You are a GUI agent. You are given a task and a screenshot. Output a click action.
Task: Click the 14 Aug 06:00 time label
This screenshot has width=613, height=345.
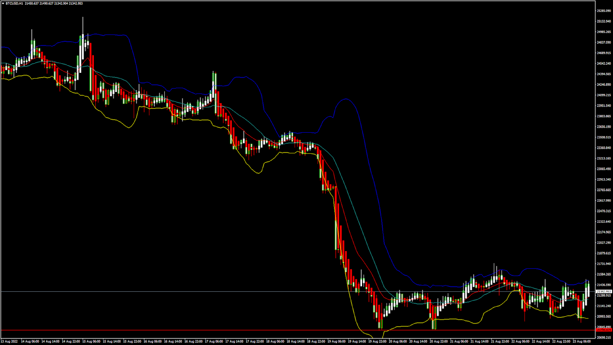30,342
